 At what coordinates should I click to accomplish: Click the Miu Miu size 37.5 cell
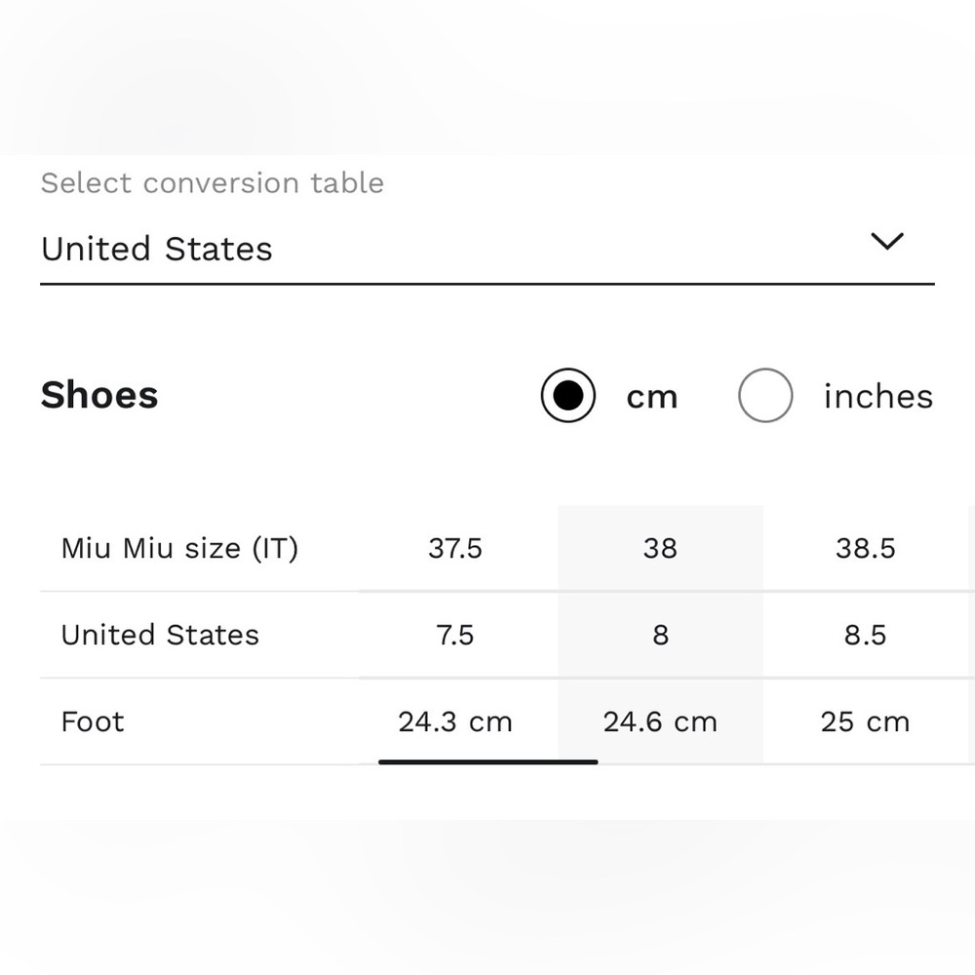point(455,549)
